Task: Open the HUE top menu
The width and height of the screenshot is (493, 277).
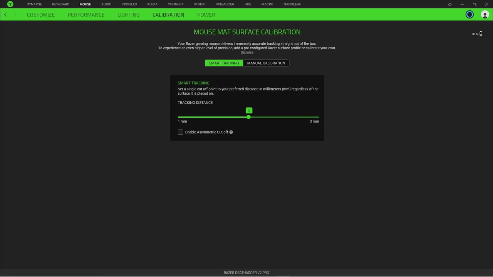Action: (248, 4)
